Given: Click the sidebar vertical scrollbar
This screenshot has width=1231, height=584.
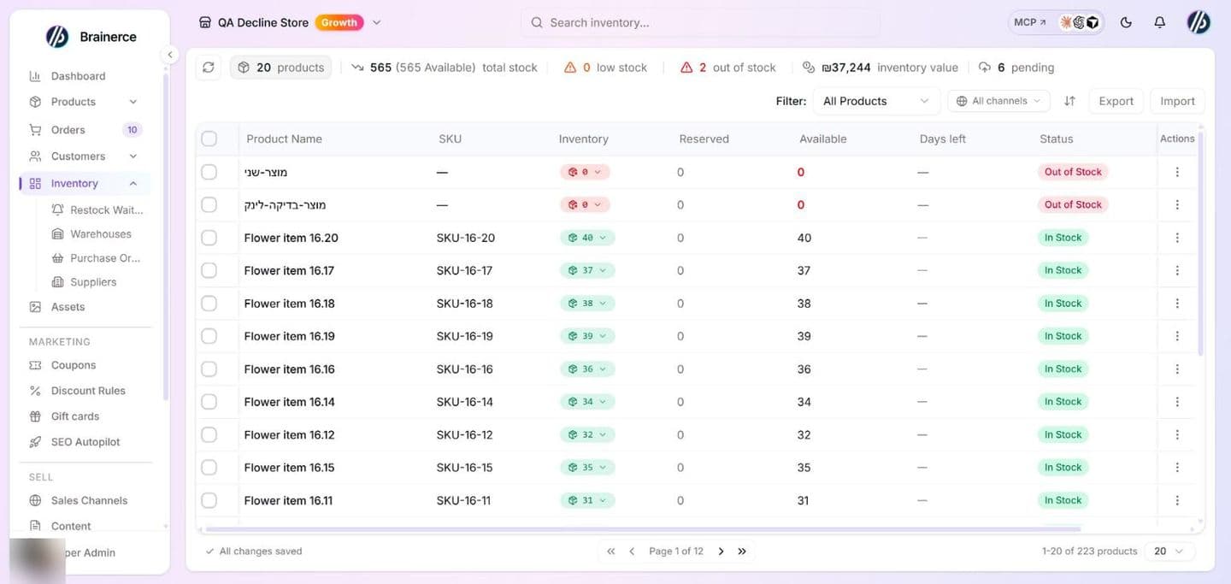Looking at the screenshot, I should 165,235.
